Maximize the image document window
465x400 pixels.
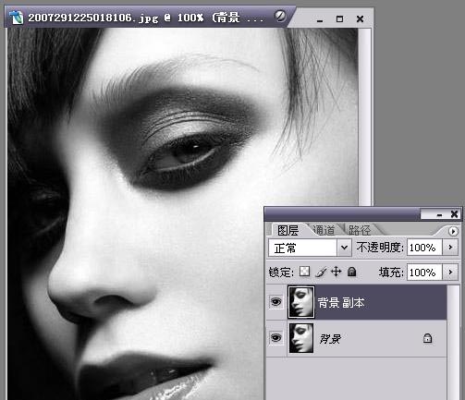click(339, 19)
